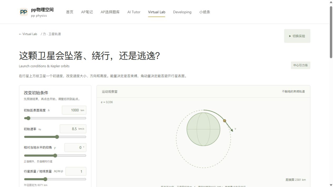Click the 初始距表面高度 input field

point(74,110)
